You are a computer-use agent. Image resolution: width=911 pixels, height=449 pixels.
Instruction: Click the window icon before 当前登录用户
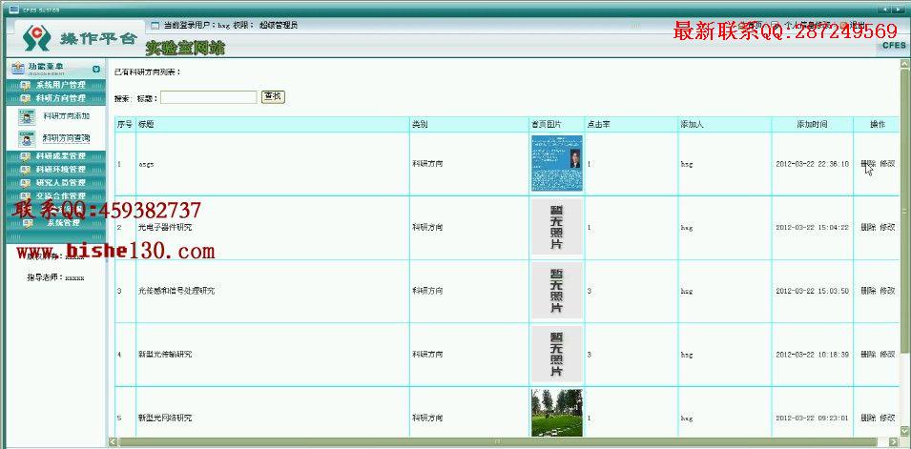[x=155, y=26]
